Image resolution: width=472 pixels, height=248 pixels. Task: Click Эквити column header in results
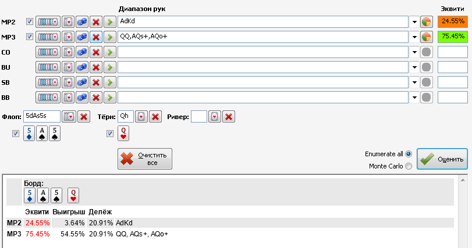point(37,211)
